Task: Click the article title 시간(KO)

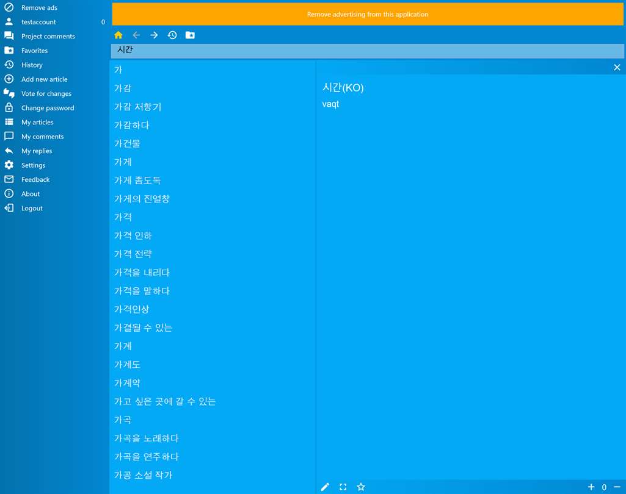Action: [343, 87]
